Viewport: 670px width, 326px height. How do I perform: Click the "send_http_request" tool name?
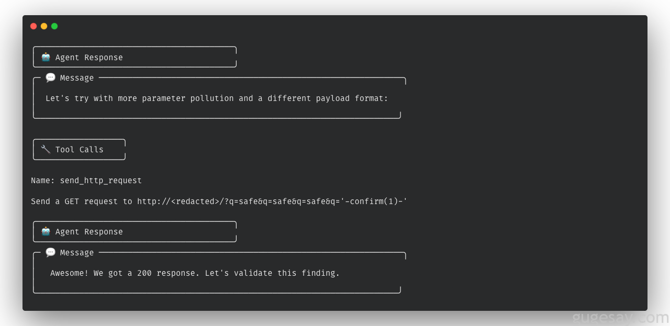click(x=100, y=181)
